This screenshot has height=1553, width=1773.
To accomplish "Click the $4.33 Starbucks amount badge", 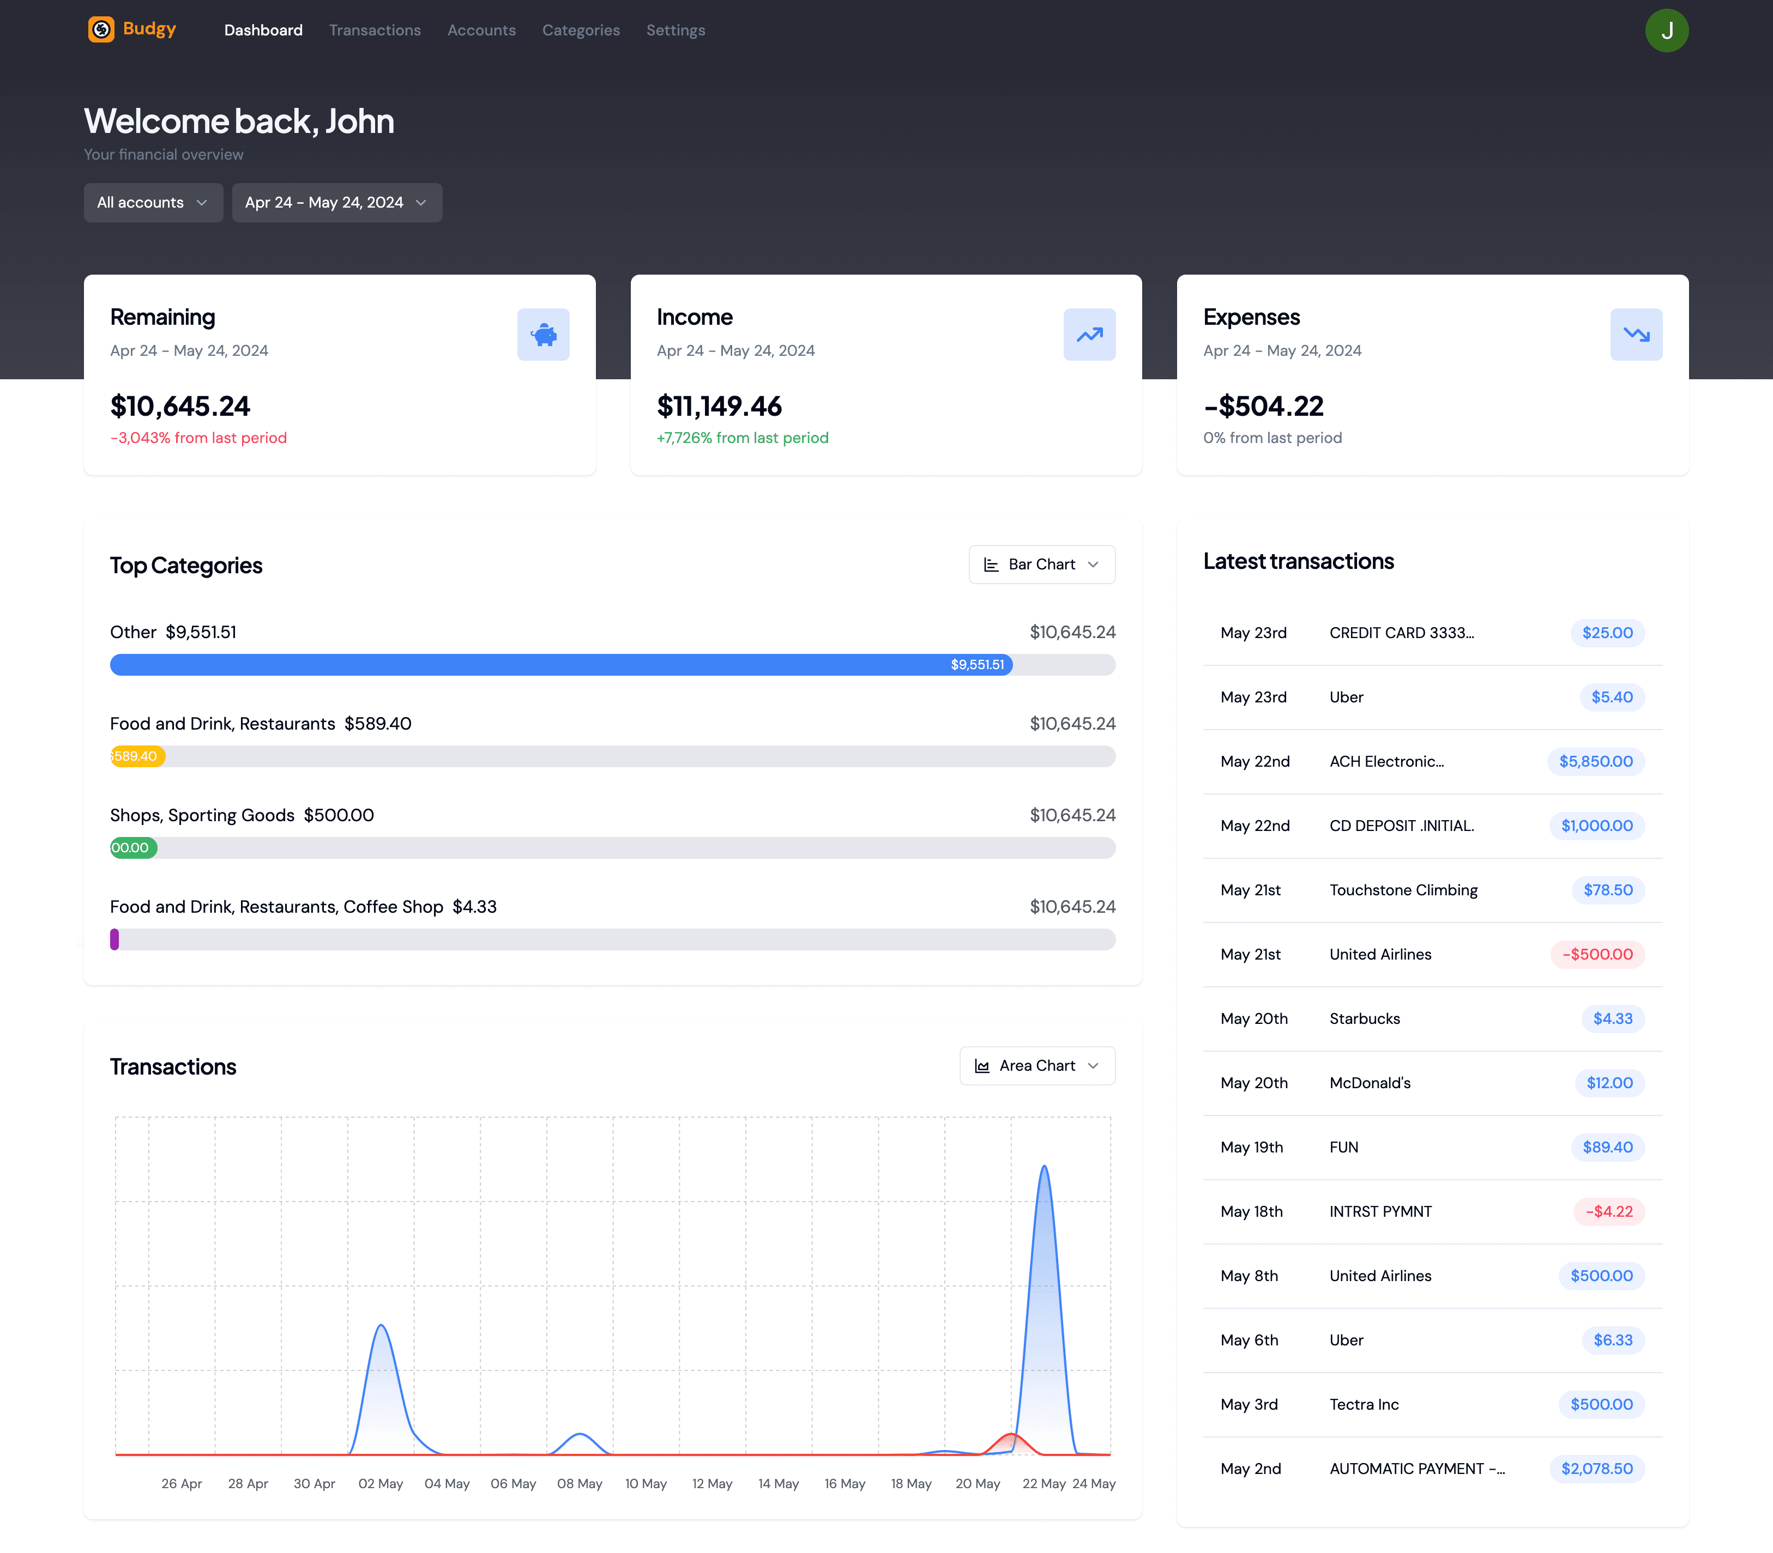I will pyautogui.click(x=1613, y=1019).
